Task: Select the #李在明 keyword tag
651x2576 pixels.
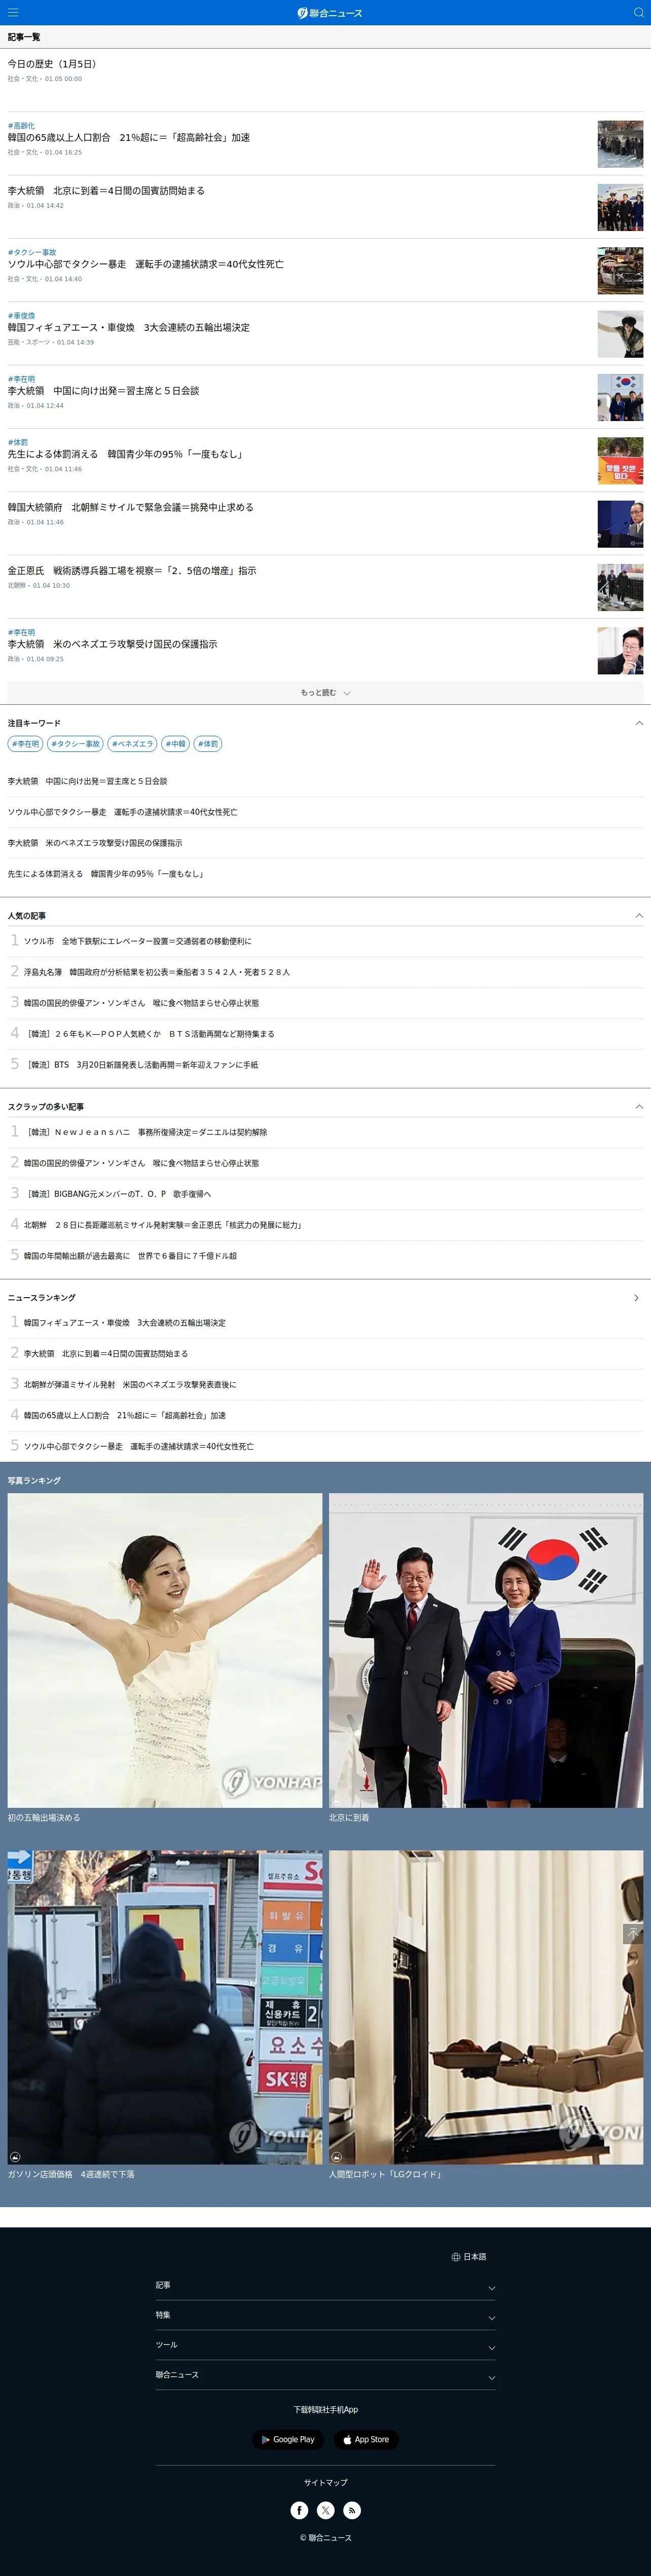Action: pos(26,744)
